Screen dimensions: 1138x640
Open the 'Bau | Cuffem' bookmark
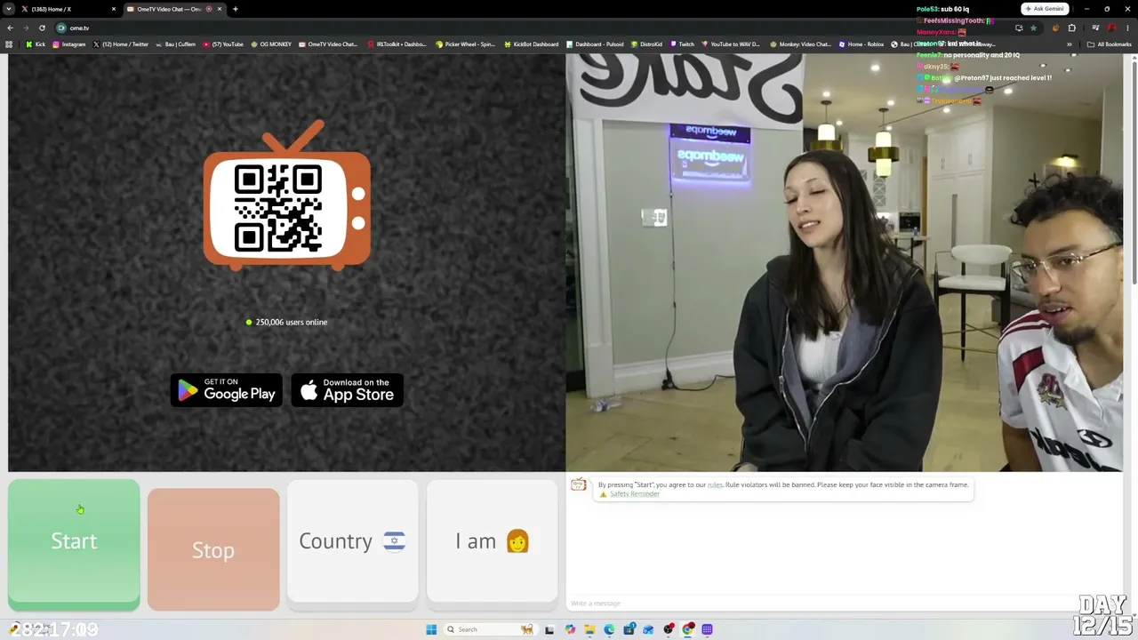(x=175, y=44)
